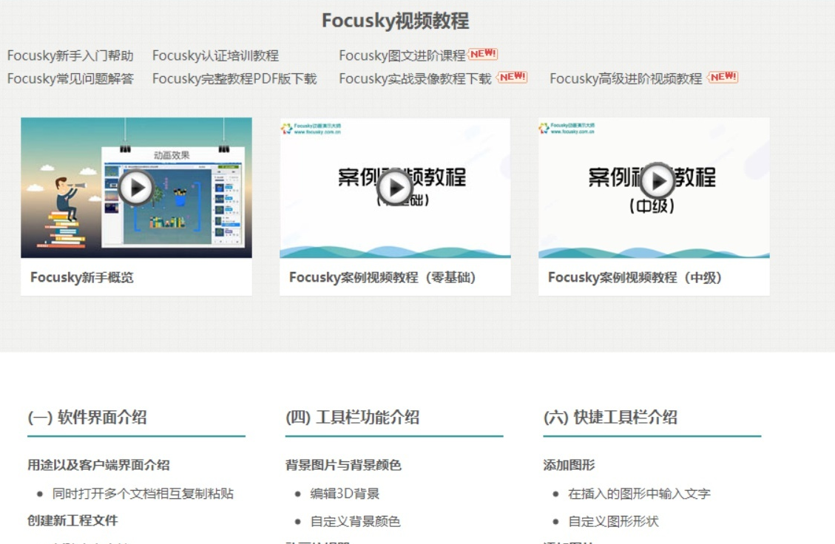Image resolution: width=835 pixels, height=544 pixels.
Task: Open Focusky常见问题解答 link
Action: tap(70, 79)
